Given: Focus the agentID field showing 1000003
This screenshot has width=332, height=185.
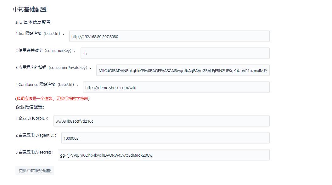Looking at the screenshot, I should (165, 138).
